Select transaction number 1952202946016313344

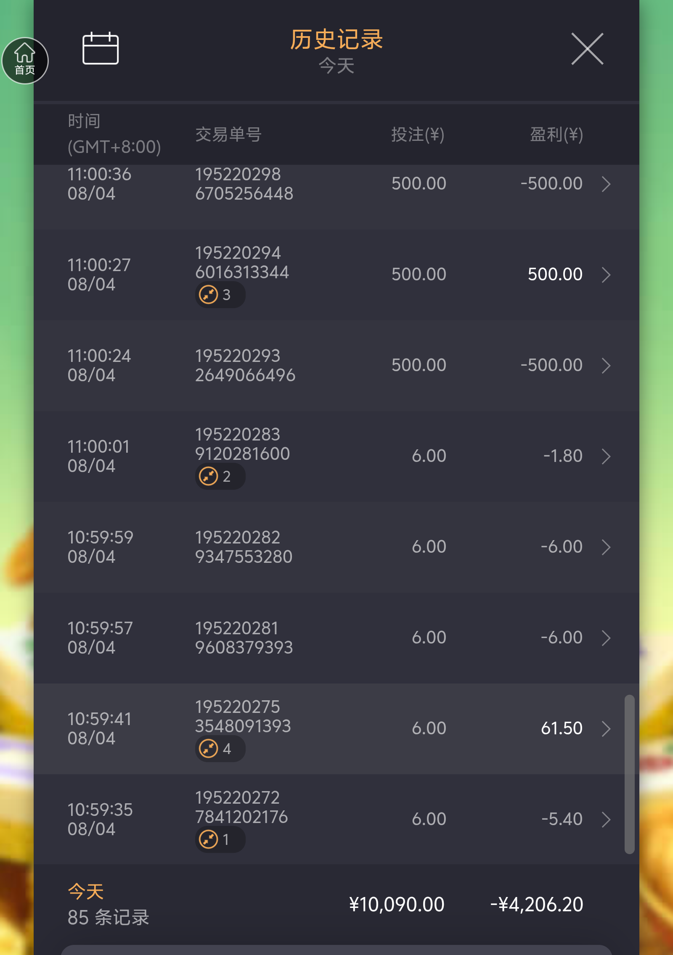pyautogui.click(x=242, y=263)
